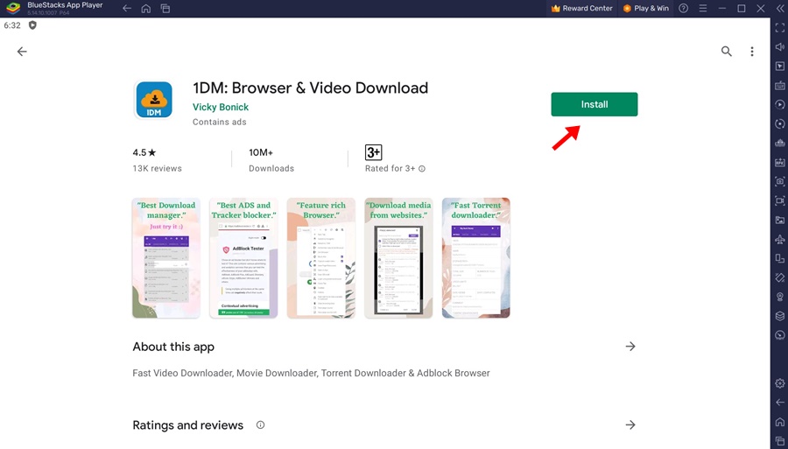Click the 13K reviews text
Screen dimensions: 788x449
coord(158,168)
